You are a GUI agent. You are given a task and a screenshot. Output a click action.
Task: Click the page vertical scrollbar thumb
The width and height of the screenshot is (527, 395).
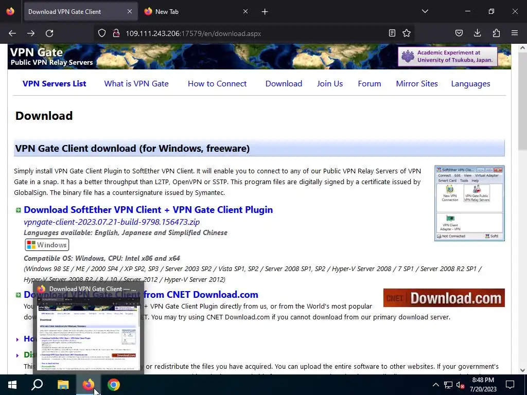[x=523, y=101]
